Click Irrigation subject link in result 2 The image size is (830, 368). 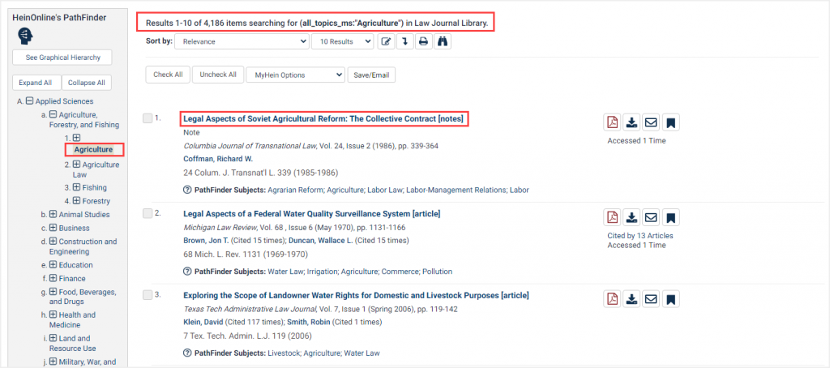[x=323, y=271]
